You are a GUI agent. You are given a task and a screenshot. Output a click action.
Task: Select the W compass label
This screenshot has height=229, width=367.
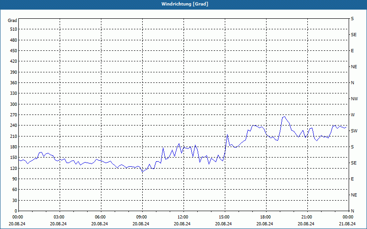coord(353,115)
